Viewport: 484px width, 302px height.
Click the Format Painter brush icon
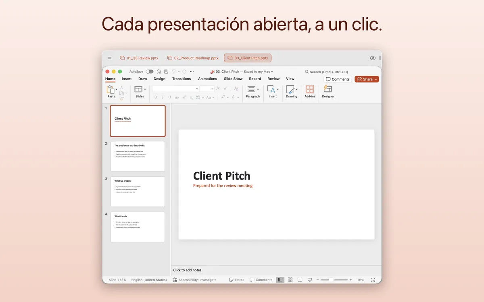coord(121,98)
